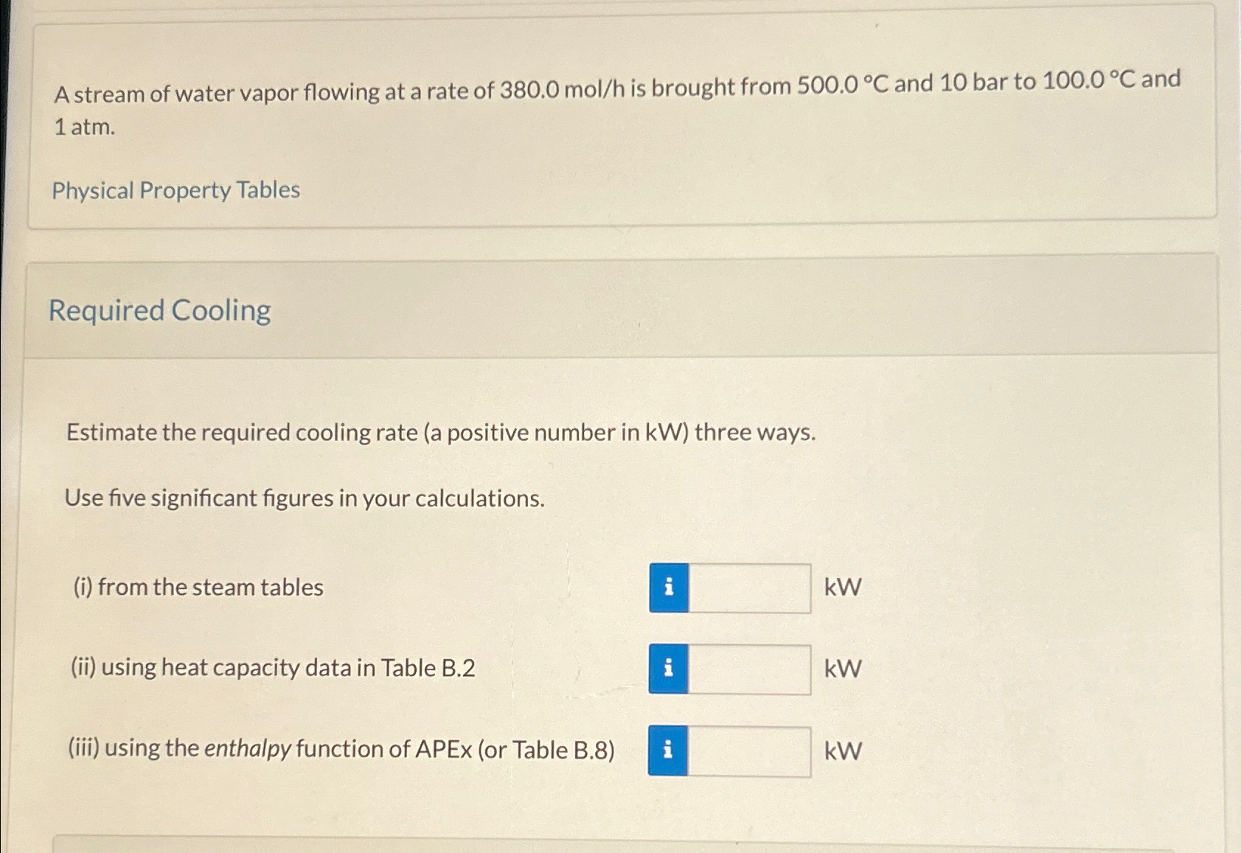Click the info icon beside the Table B.2 answer
This screenshot has height=853, width=1241.
668,669
